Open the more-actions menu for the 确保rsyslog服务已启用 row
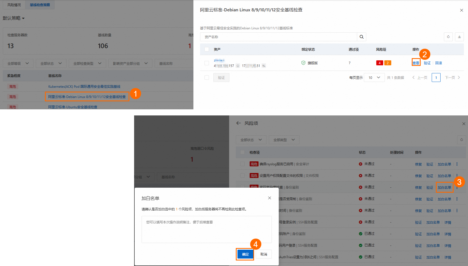Image resolution: width=468 pixels, height=266 pixels. coord(457,164)
